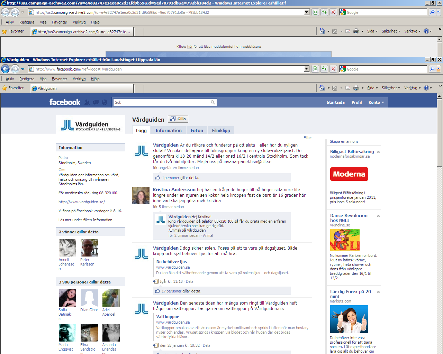Close the Billigast Bilförsäkring ad
Viewport: 443px width, 354px height.
(378, 152)
